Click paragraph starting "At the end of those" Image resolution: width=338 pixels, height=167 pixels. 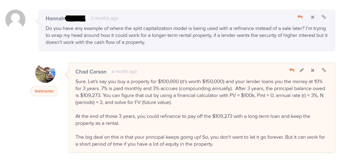(193, 120)
